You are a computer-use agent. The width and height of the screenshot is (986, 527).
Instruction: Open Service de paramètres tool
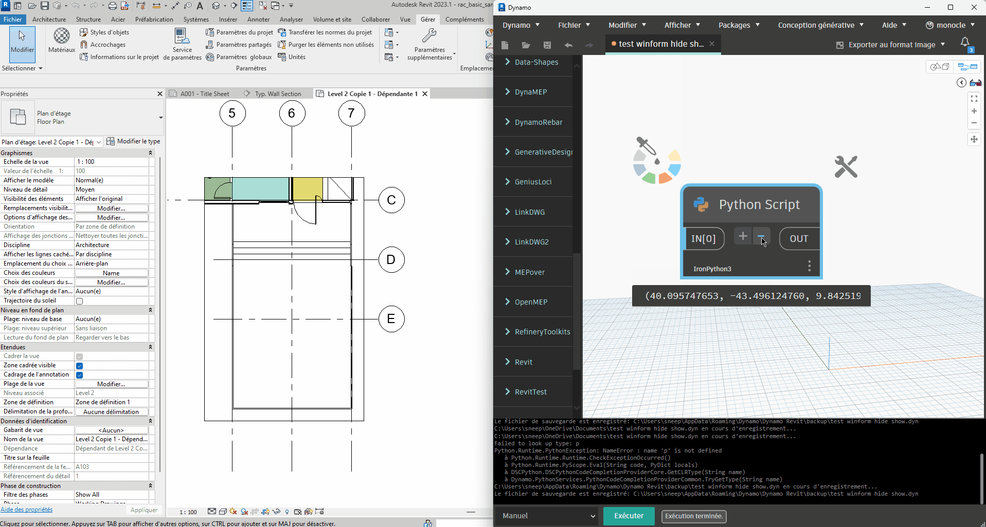click(182, 44)
